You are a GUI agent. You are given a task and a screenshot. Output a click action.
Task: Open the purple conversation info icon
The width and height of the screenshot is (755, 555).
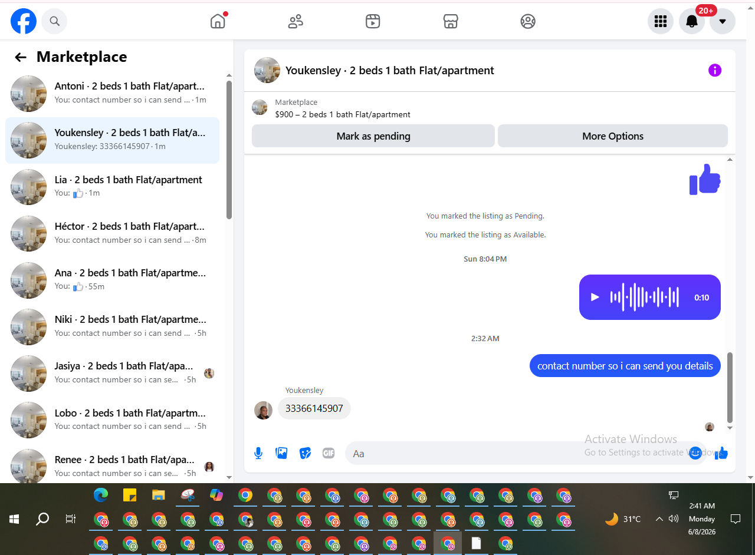click(715, 71)
